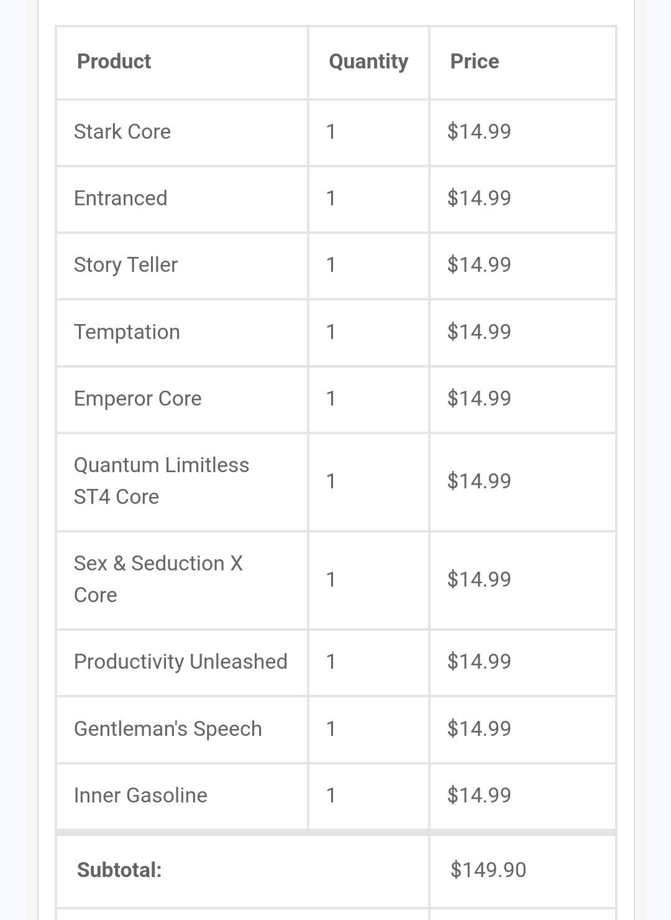Tap the Story Teller product name
Viewport: 671px width, 920px height.
click(126, 265)
